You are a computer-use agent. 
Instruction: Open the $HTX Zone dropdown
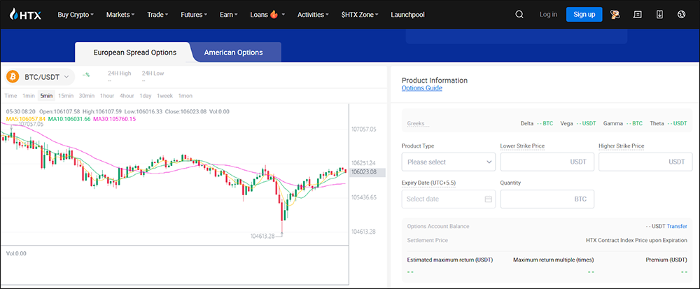(x=360, y=14)
